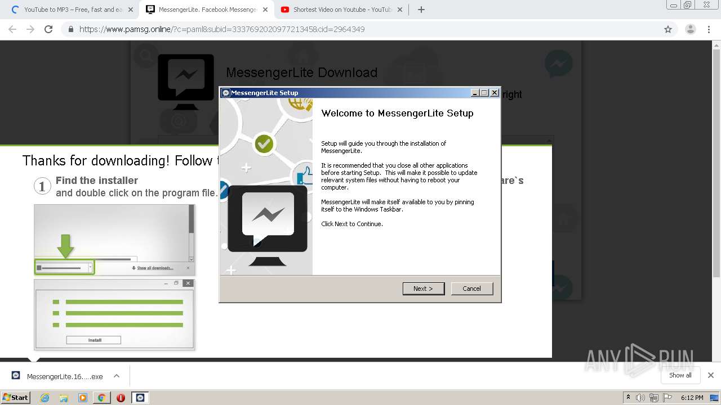The width and height of the screenshot is (721, 405).
Task: Click the MessengerLite logo on webpage
Action: tap(186, 82)
